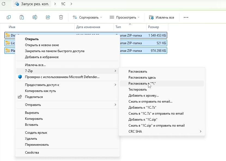Click the Rename icon in toolbar
Image resolution: width=226 pixels, height=161 pixels.
pyautogui.click(x=35, y=17)
